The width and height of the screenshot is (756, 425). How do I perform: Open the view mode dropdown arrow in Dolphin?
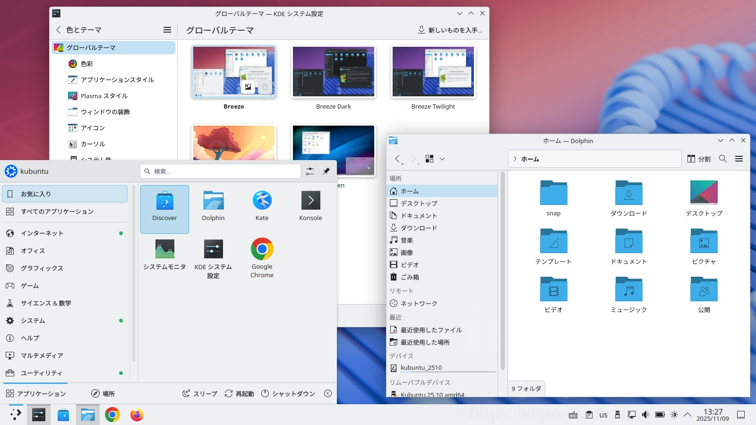click(x=442, y=159)
